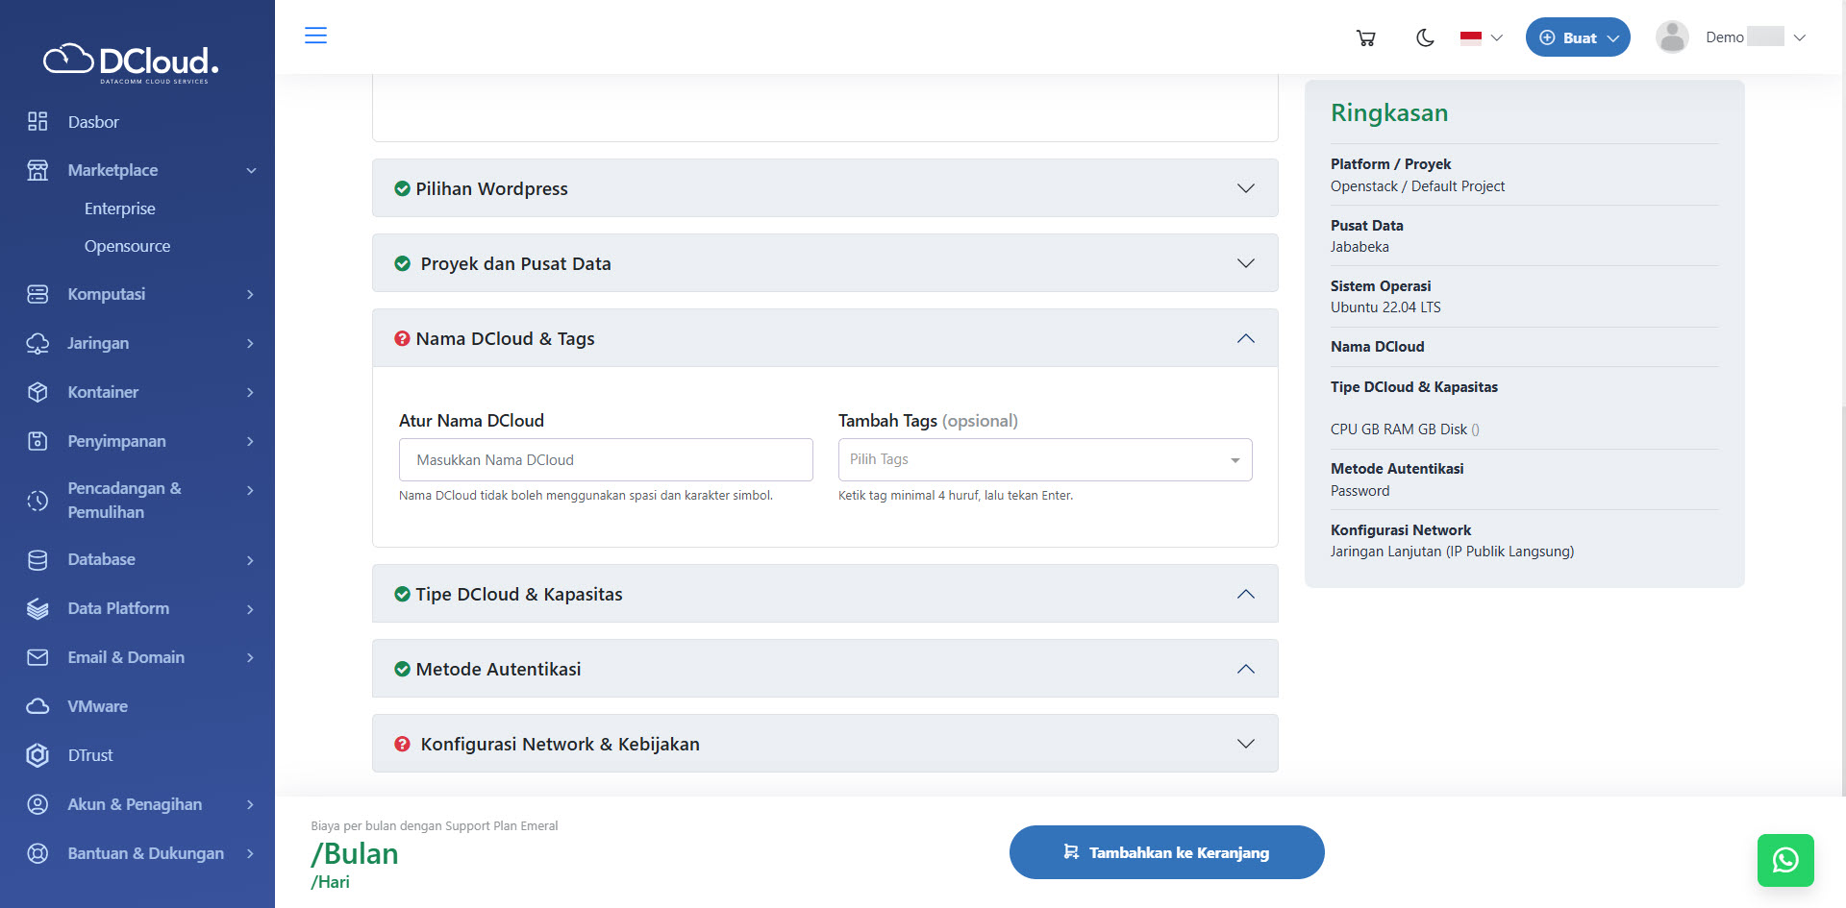Select Enterprise under Marketplace
The image size is (1846, 908).
[x=119, y=209]
